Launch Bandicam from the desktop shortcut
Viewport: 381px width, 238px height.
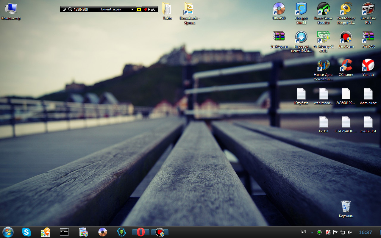(x=346, y=40)
